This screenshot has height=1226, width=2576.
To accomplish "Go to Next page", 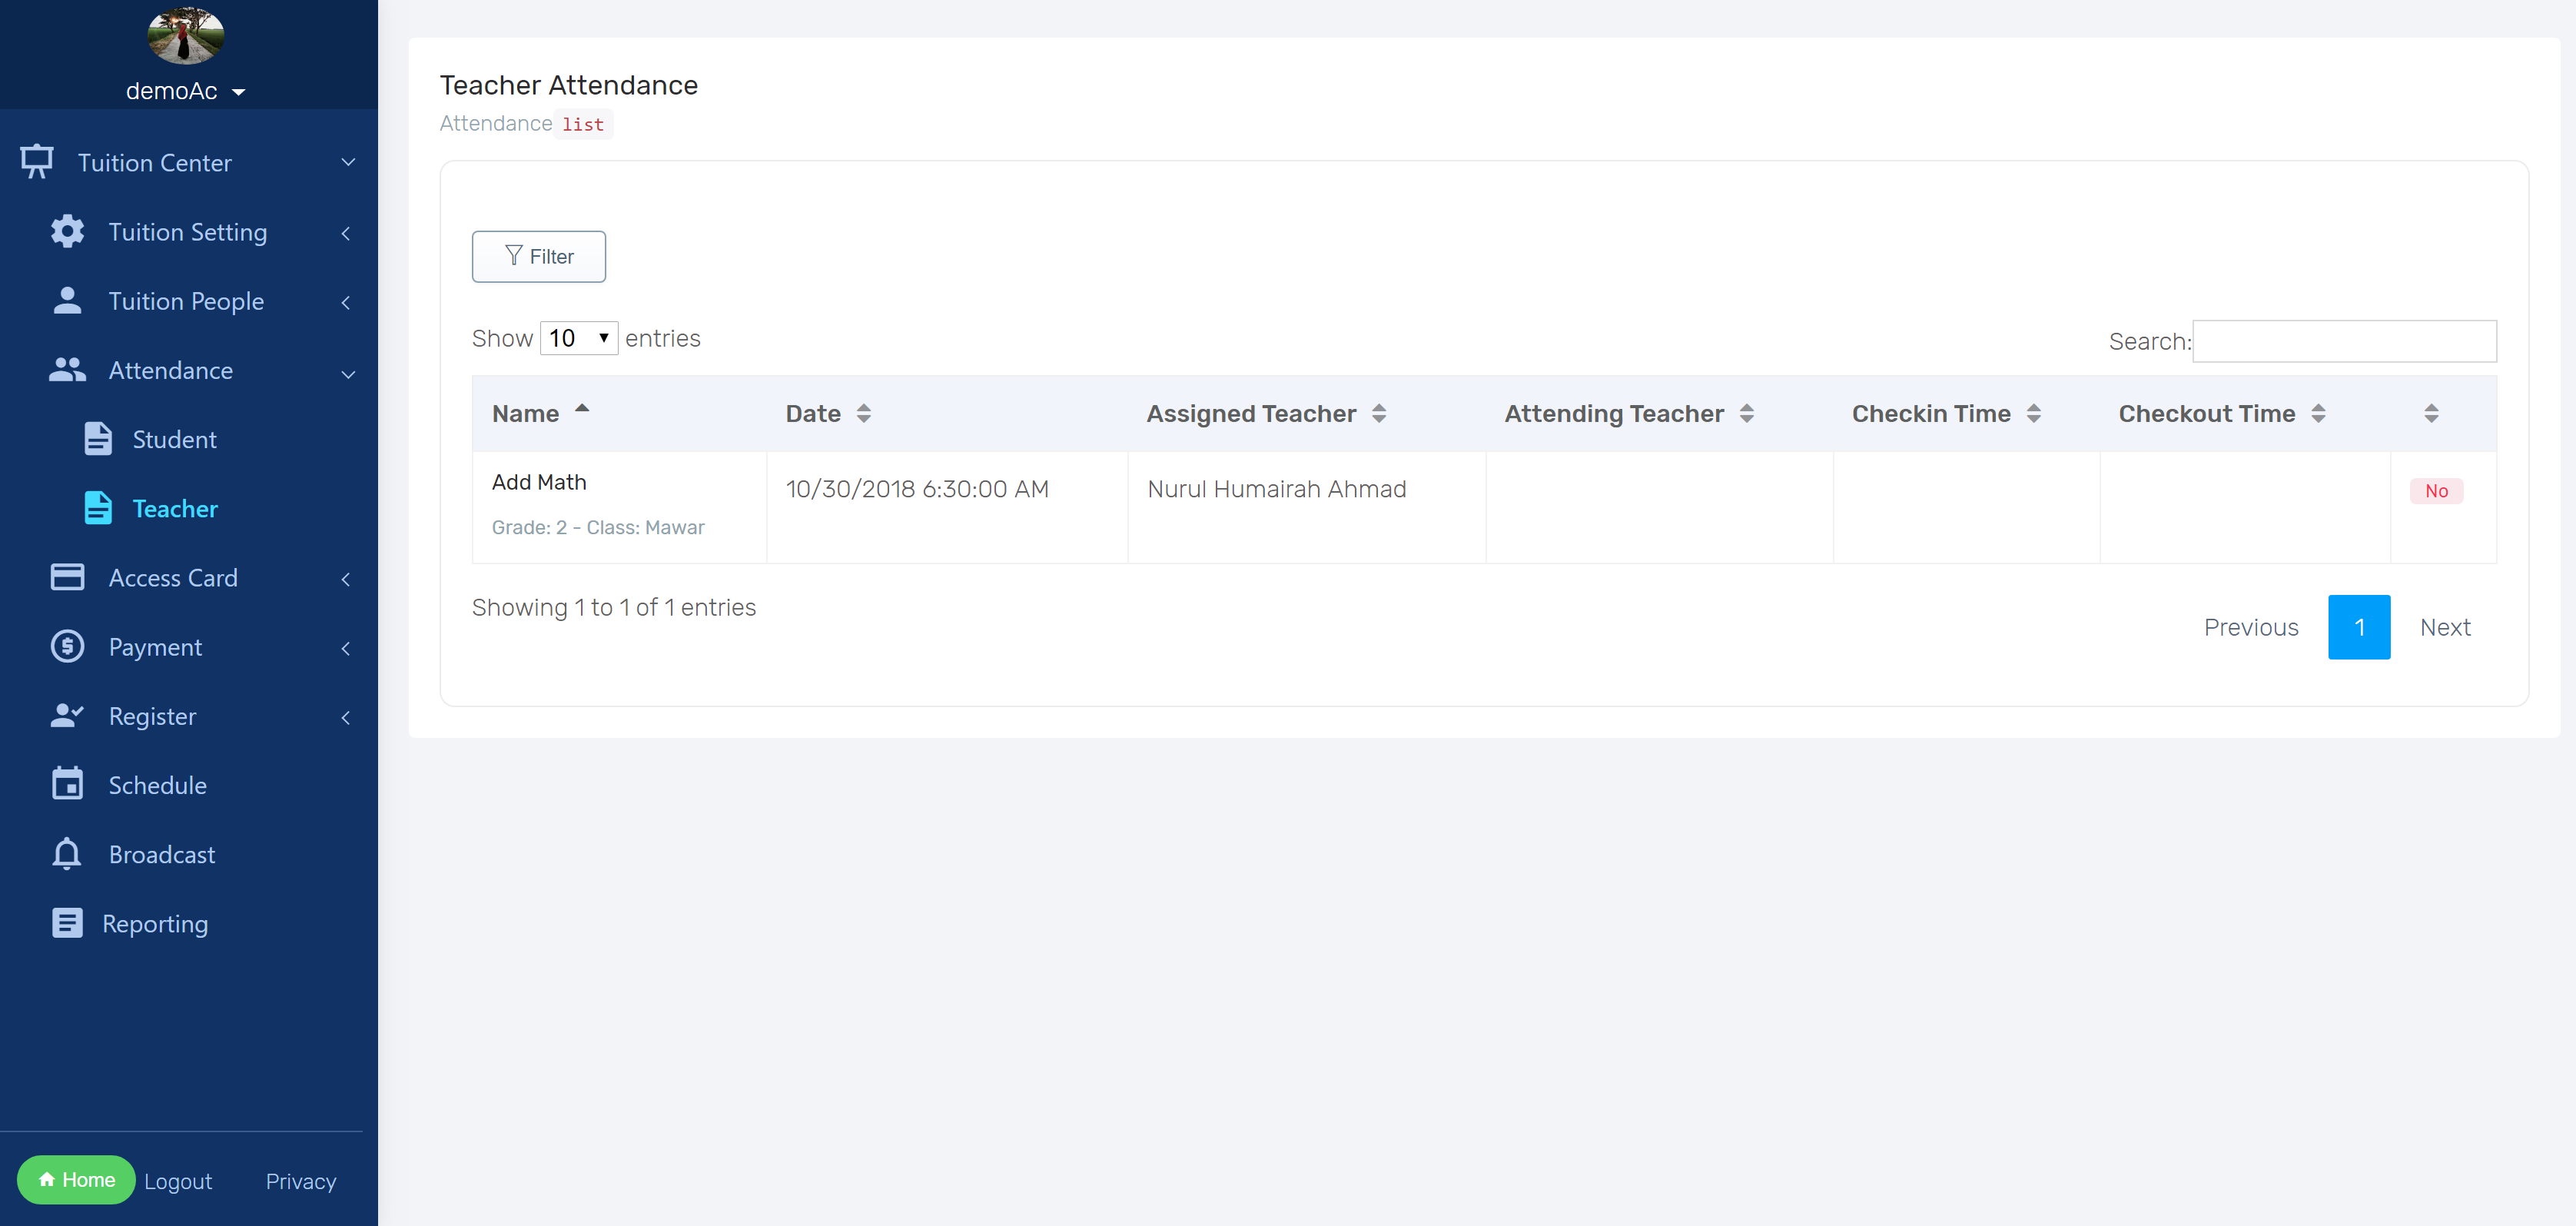I will [2445, 627].
